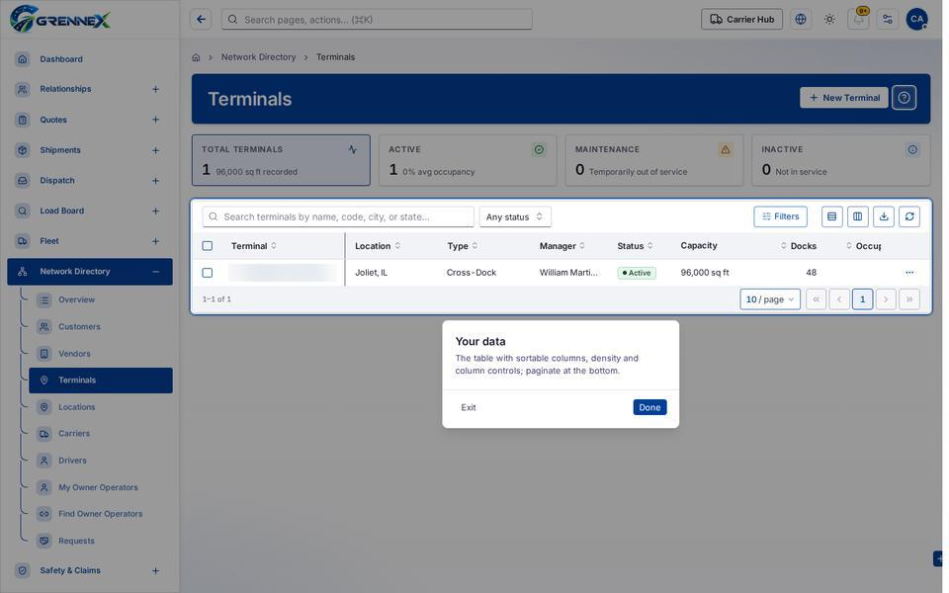Tick the Joliet, IL row checkbox

pyautogui.click(x=207, y=273)
